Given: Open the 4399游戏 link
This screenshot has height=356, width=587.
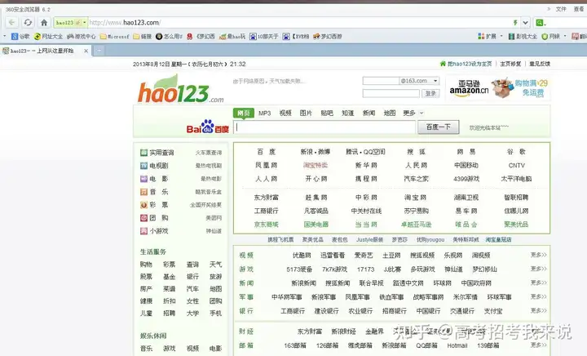Looking at the screenshot, I should coord(466,179).
